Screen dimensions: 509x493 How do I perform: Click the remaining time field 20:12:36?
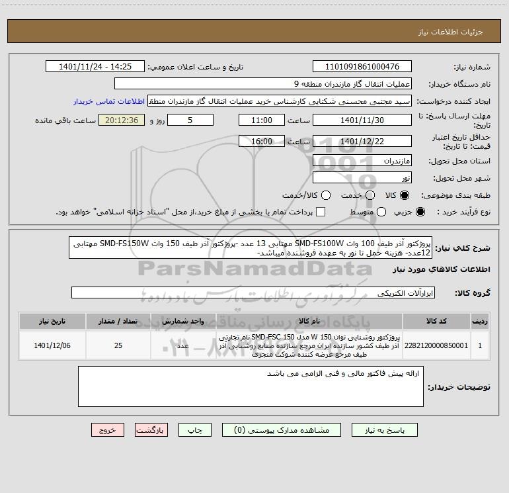pyautogui.click(x=122, y=120)
